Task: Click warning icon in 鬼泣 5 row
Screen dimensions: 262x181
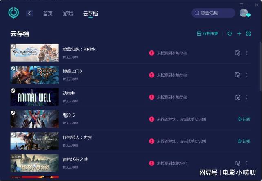Action: 151,119
